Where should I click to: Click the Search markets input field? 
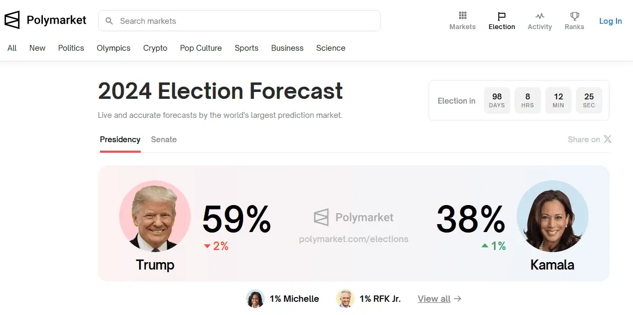click(243, 21)
